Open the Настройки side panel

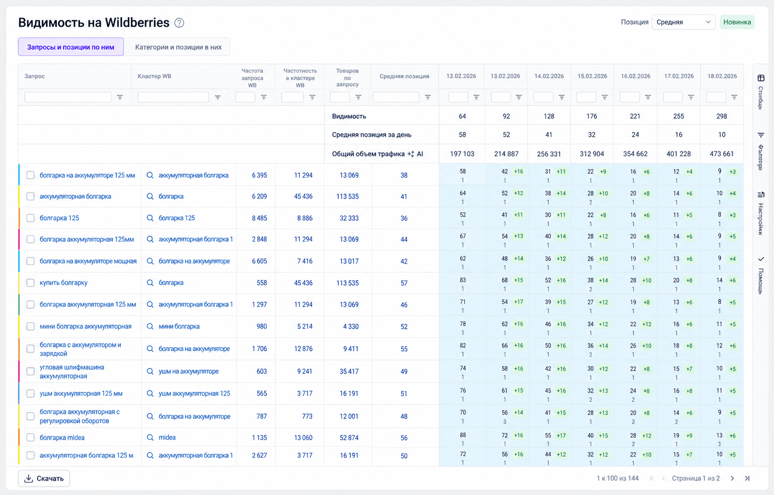761,213
